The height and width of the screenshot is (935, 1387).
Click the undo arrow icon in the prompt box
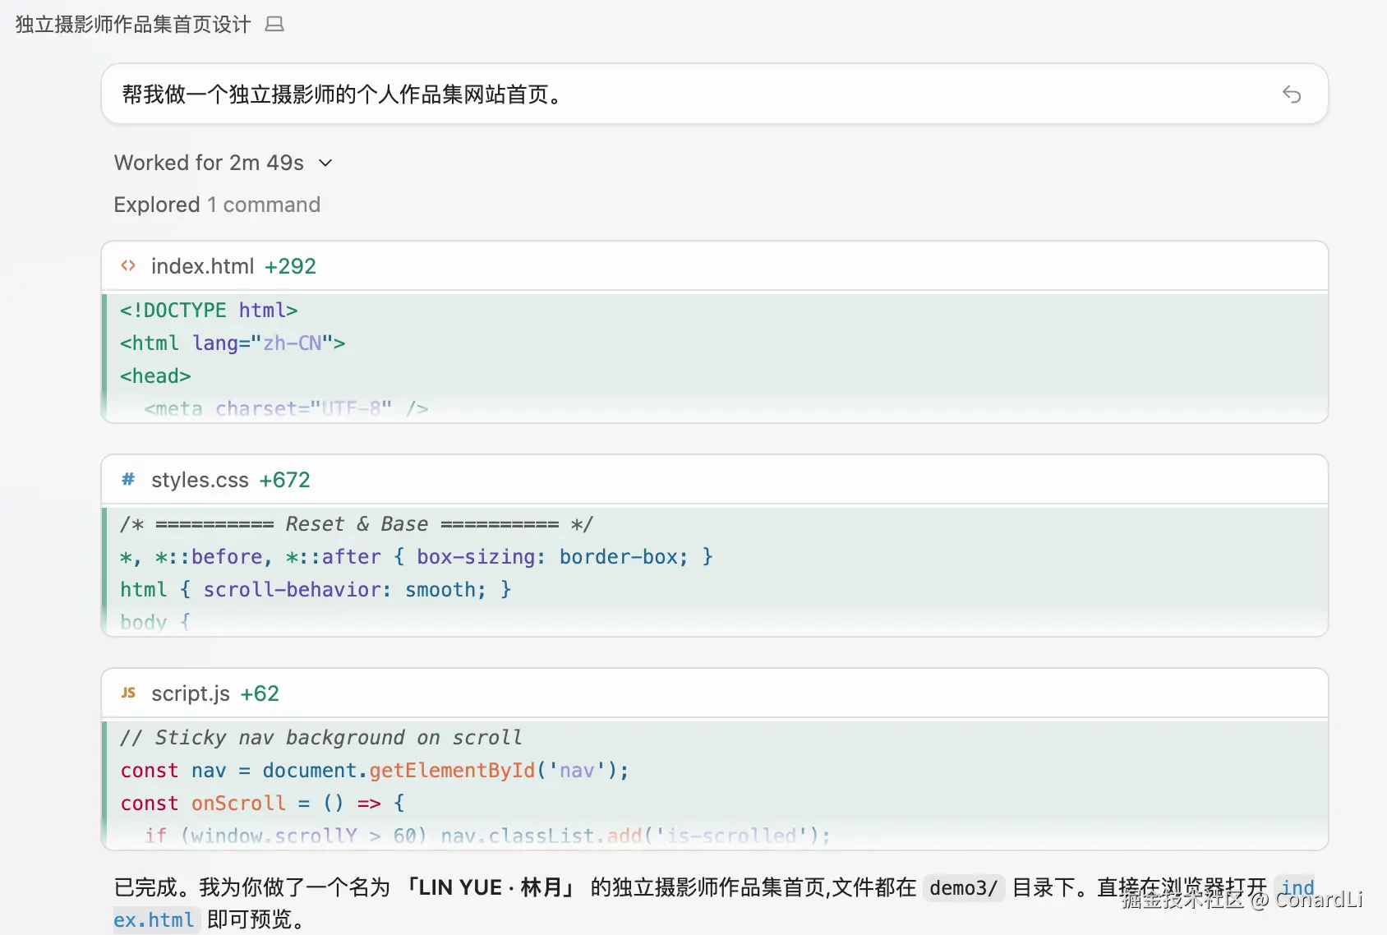pos(1291,94)
